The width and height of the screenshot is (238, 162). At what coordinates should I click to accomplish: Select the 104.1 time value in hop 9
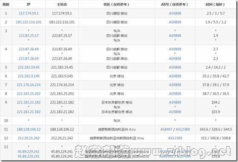[215, 102]
